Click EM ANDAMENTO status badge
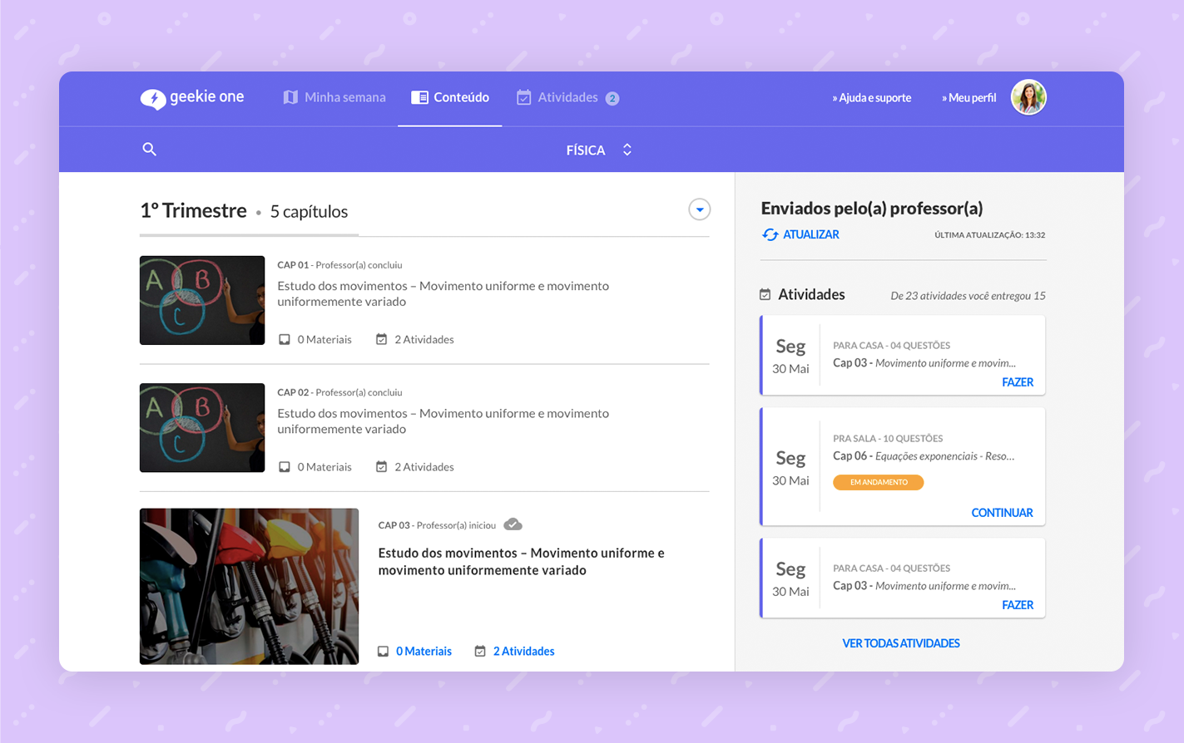Screen dimensions: 1184x743 [x=879, y=482]
